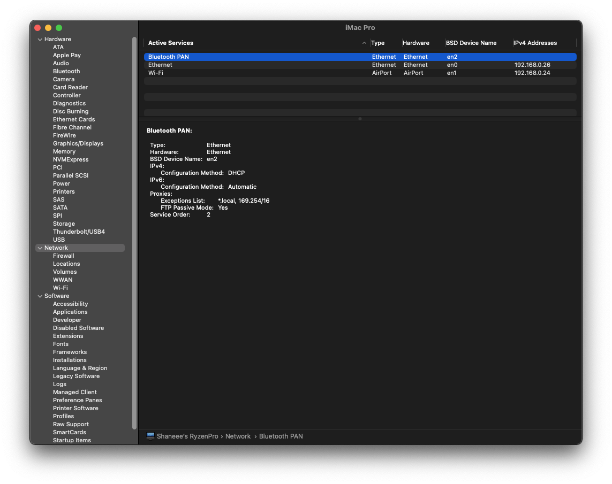The width and height of the screenshot is (612, 484).
Task: Click IPv4 Addresses column header
Action: (x=535, y=43)
